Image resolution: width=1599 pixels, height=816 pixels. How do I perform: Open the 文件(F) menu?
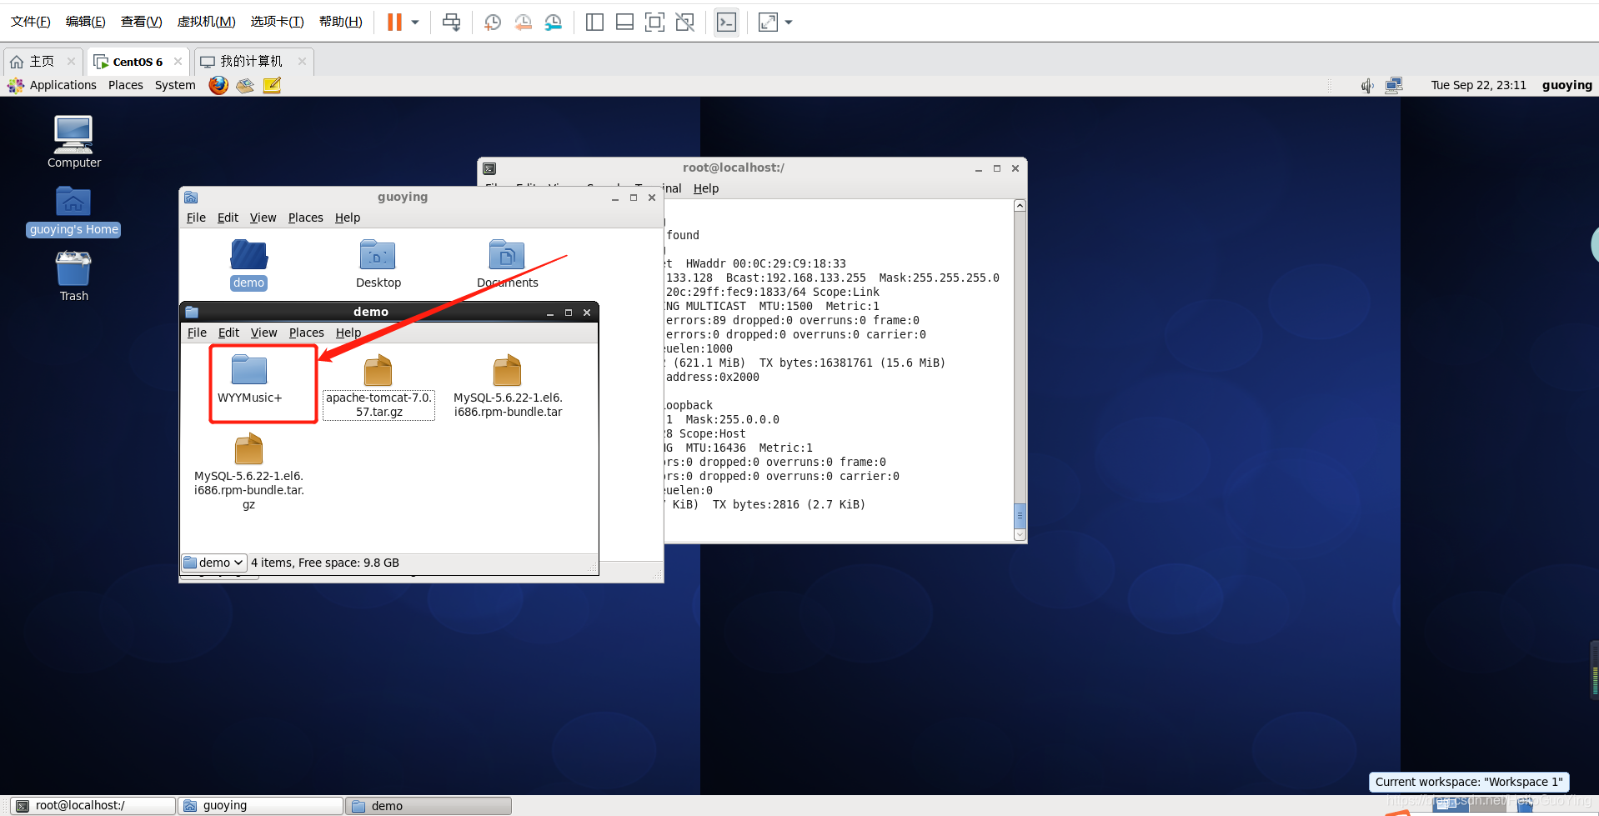[x=31, y=22]
